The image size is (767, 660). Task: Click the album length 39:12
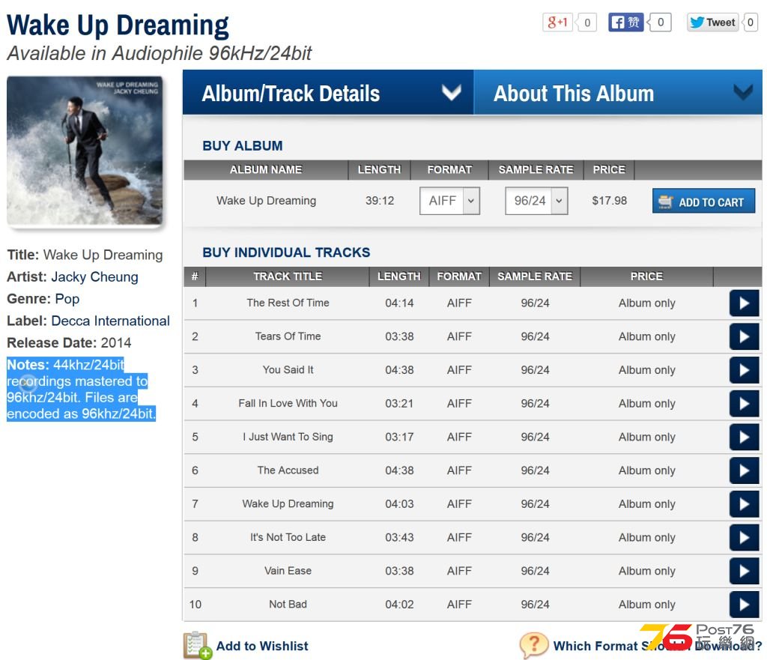coord(380,201)
